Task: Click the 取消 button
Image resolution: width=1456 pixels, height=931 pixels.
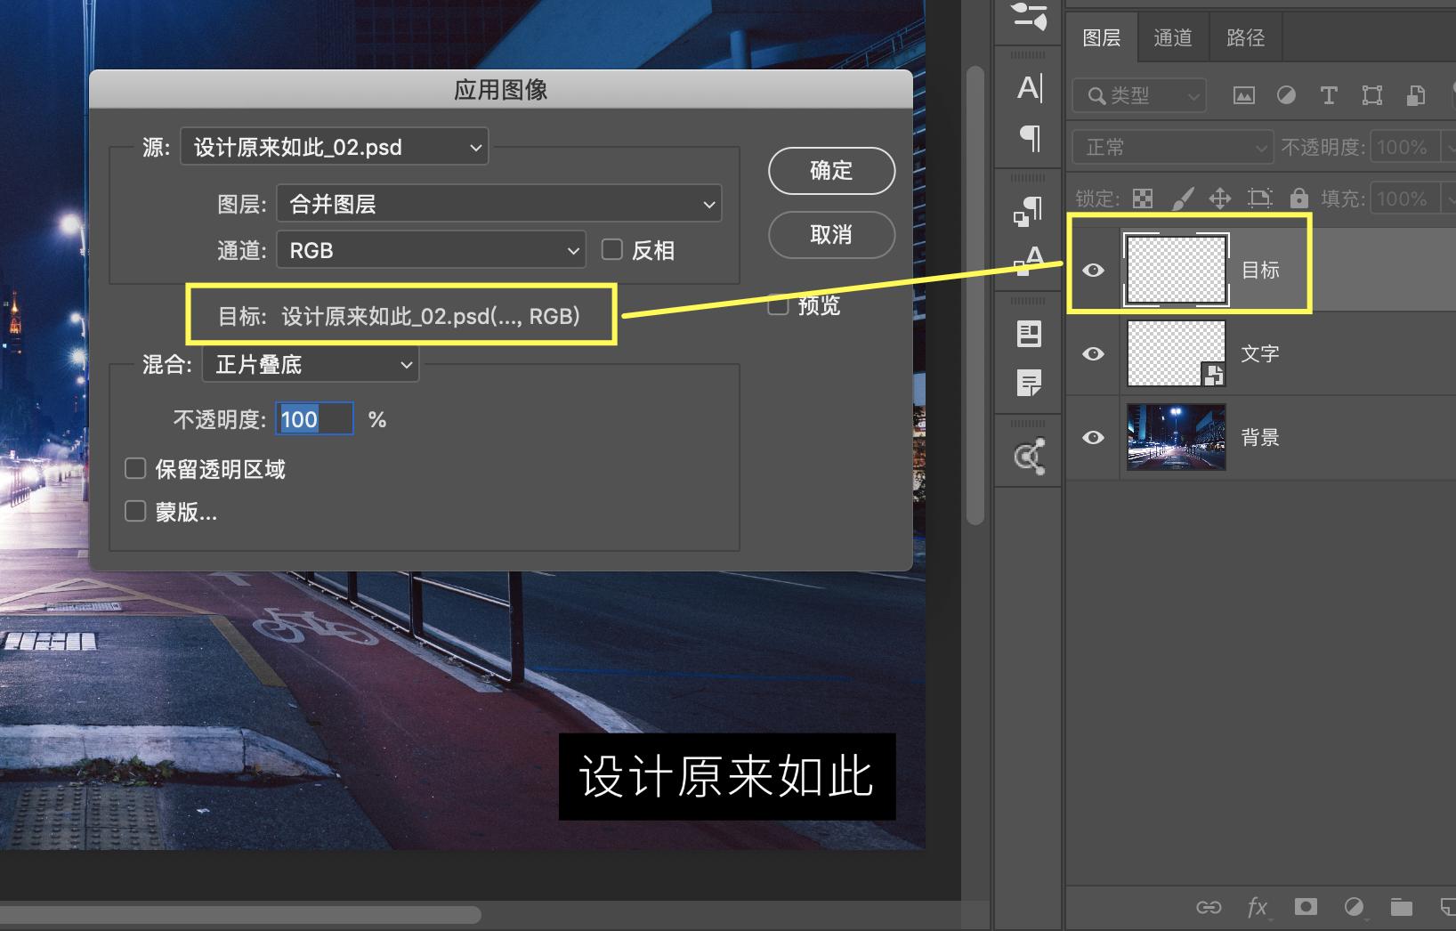Action: (831, 235)
